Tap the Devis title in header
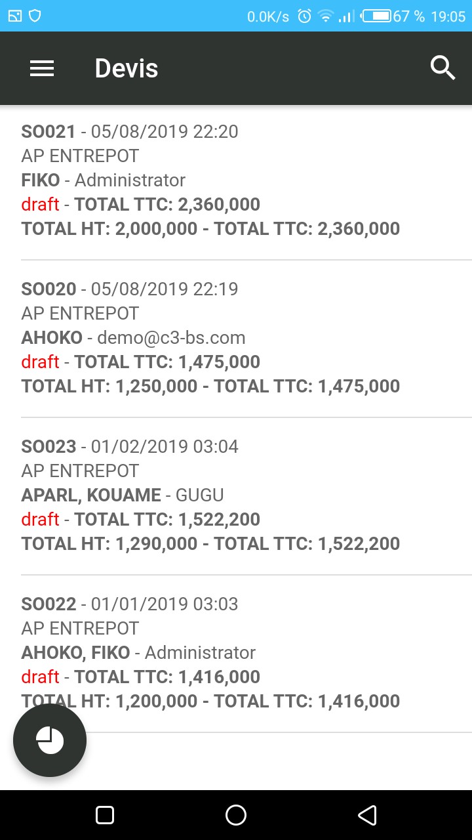This screenshot has height=840, width=472. [127, 68]
